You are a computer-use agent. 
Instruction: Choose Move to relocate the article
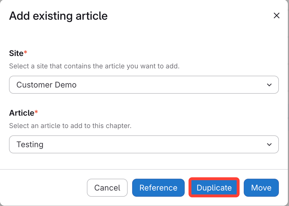261,188
